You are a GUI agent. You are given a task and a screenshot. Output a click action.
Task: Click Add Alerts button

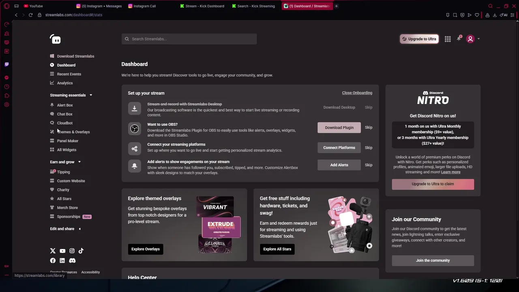pos(339,165)
